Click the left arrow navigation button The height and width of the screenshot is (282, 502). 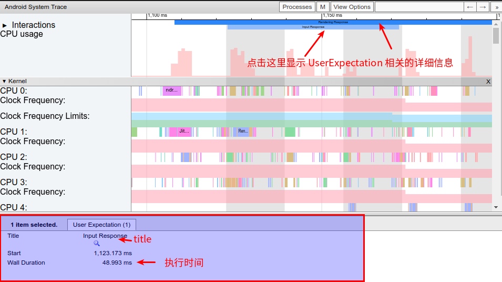coord(470,7)
